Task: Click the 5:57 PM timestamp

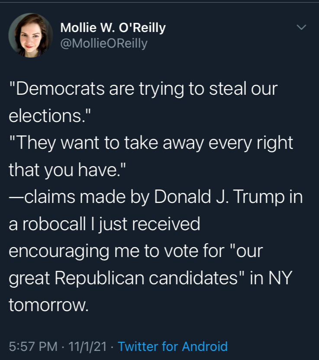Action: (33, 347)
